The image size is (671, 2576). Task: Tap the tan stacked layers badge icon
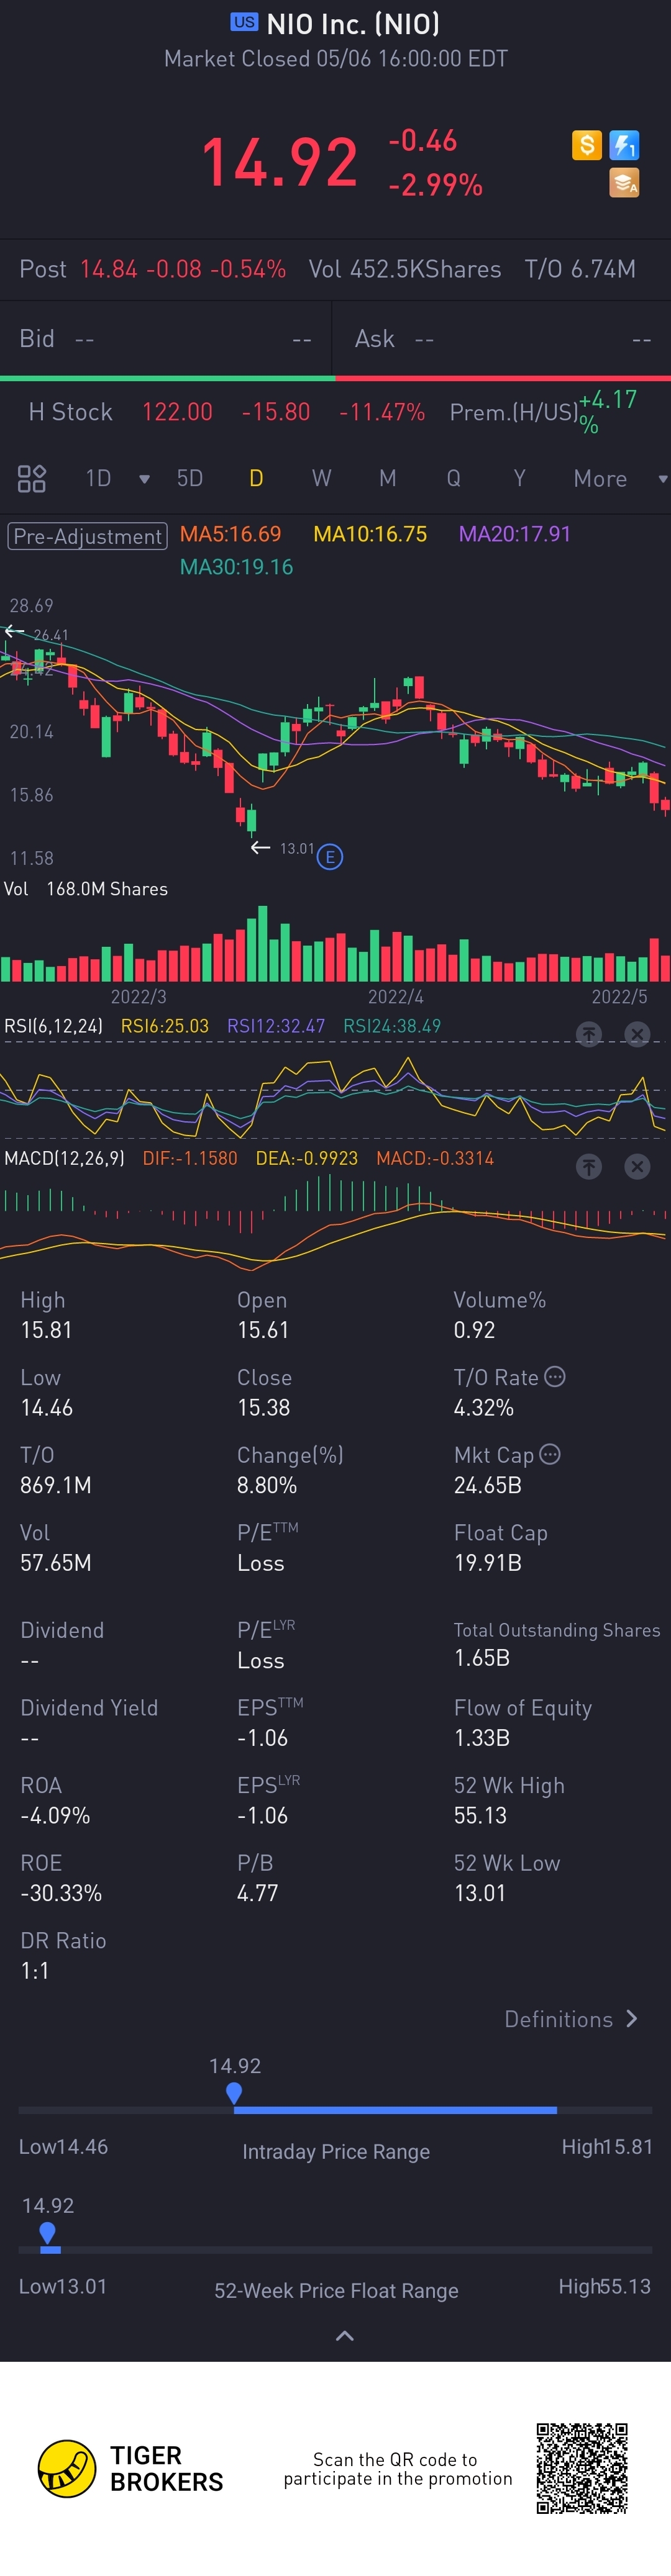(x=625, y=183)
